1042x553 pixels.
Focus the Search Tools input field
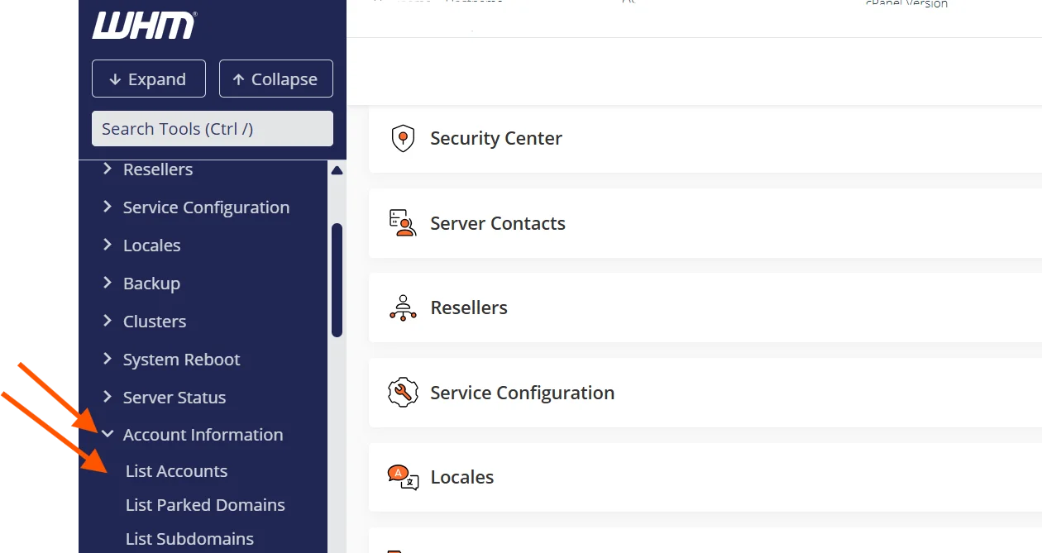[x=212, y=129]
